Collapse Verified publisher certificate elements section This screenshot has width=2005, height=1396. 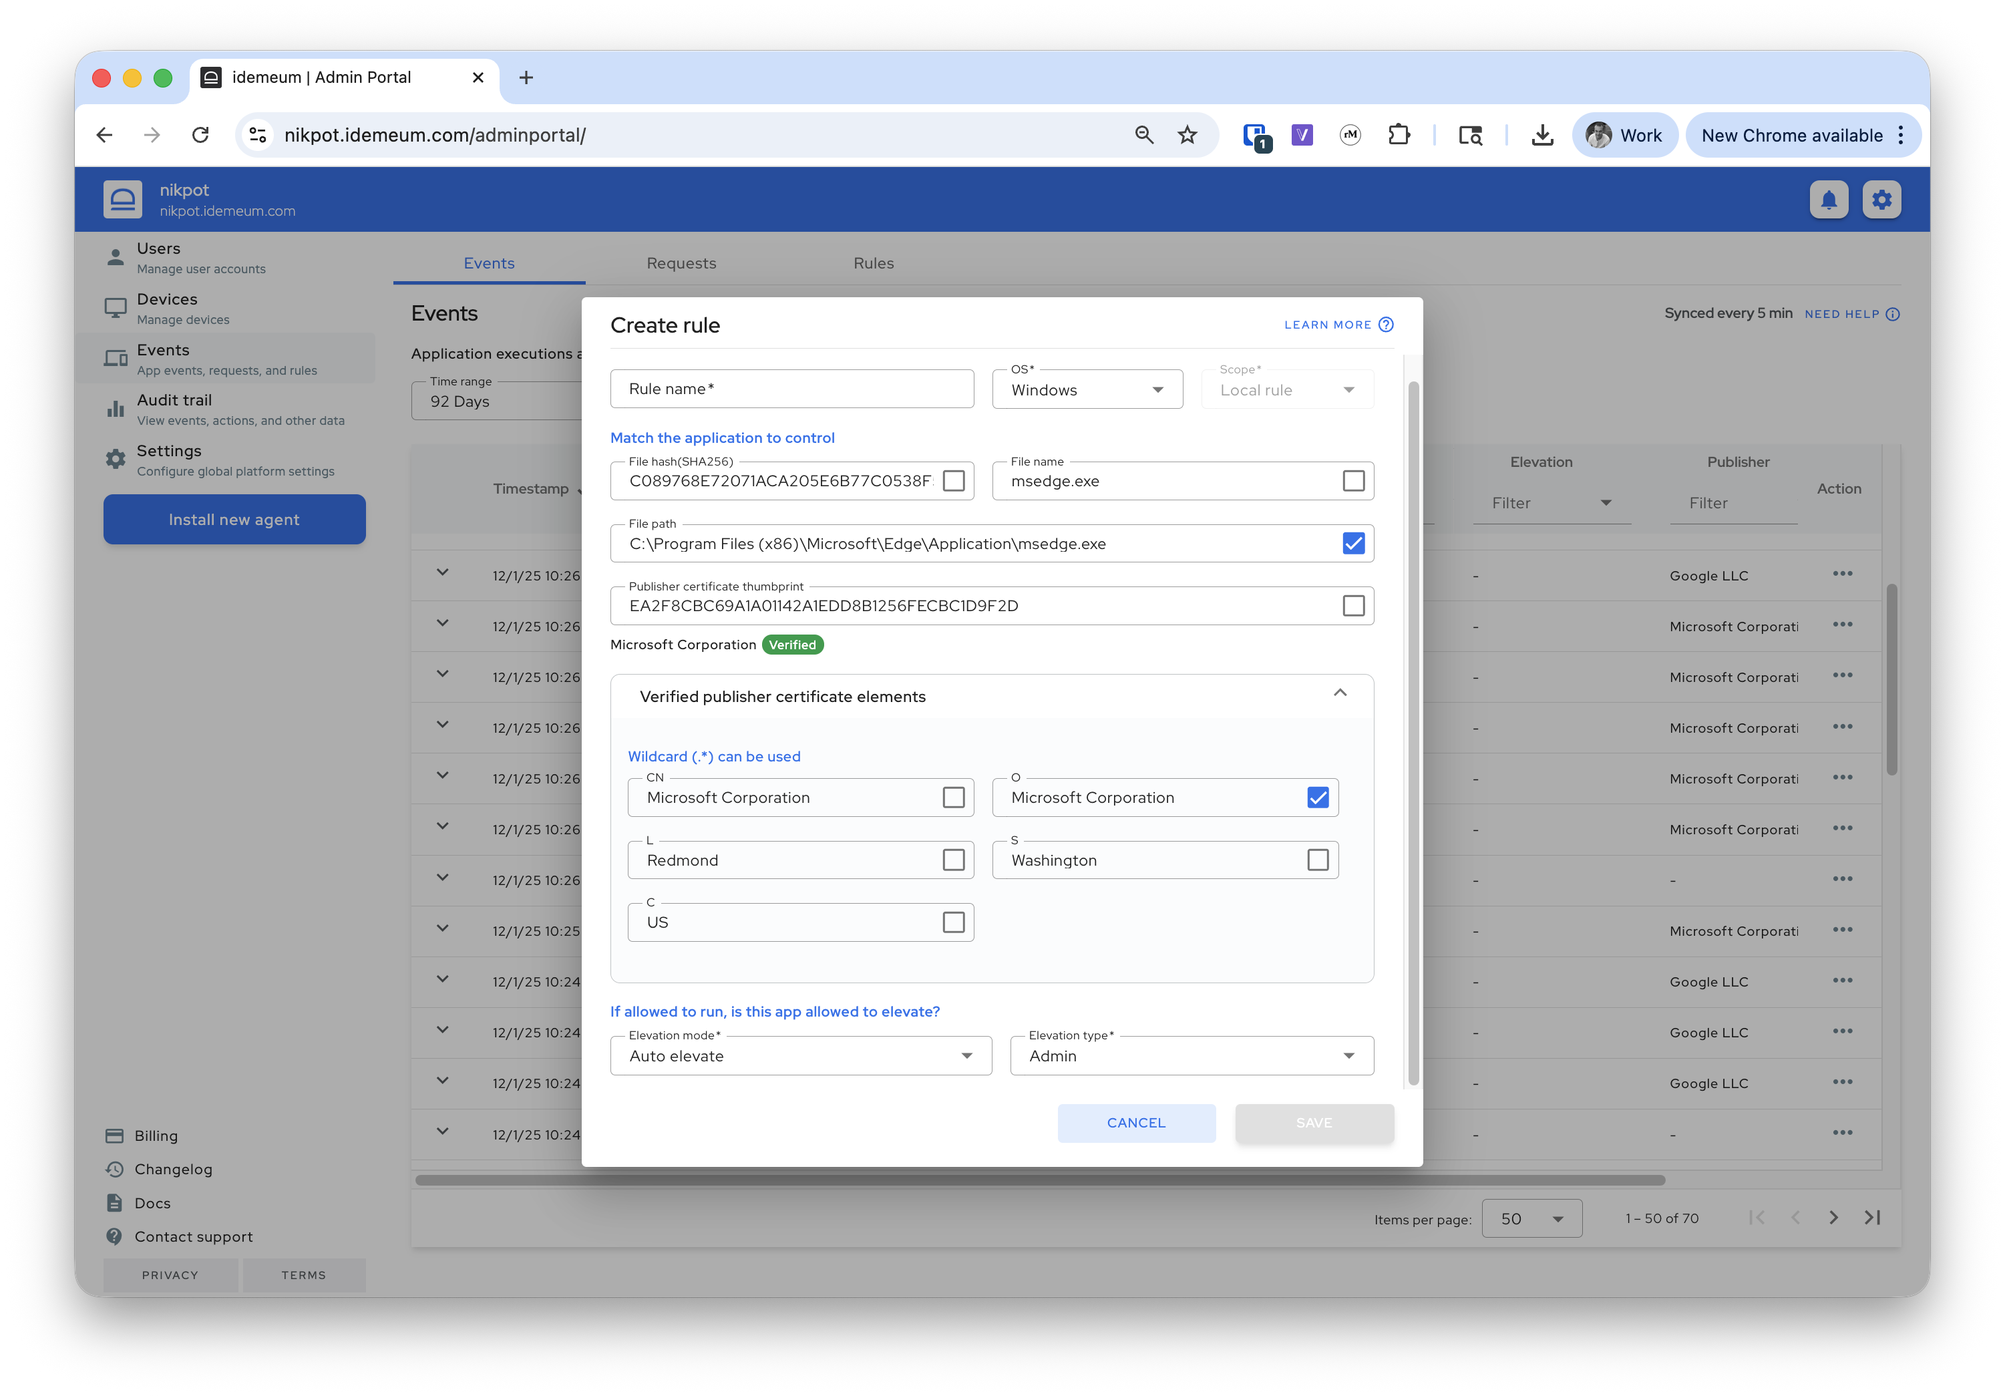click(1340, 693)
